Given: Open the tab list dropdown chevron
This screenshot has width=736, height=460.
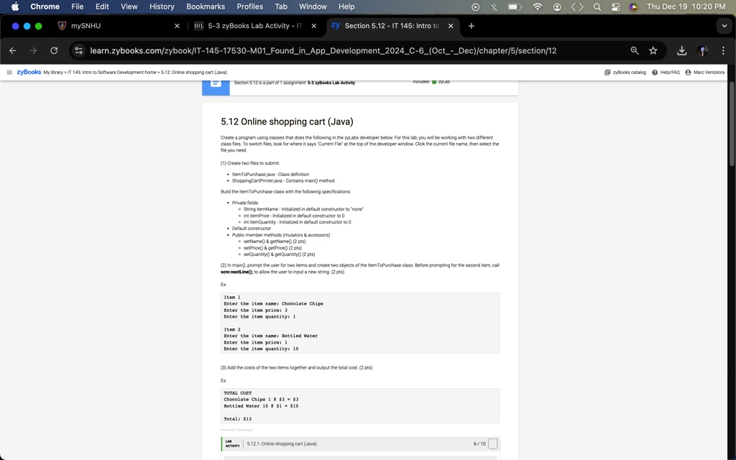Looking at the screenshot, I should [724, 25].
